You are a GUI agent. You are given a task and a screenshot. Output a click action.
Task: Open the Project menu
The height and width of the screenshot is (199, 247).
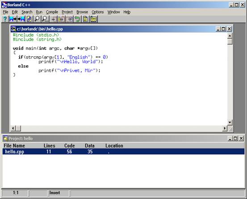coord(67,12)
